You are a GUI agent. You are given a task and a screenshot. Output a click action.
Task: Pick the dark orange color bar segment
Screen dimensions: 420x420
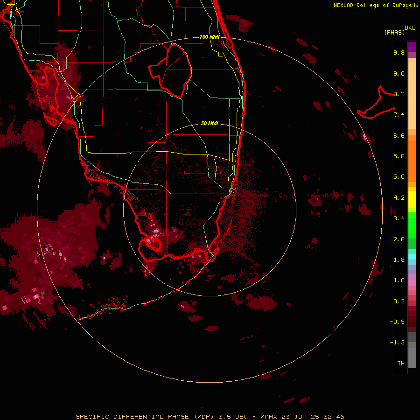[x=412, y=161]
